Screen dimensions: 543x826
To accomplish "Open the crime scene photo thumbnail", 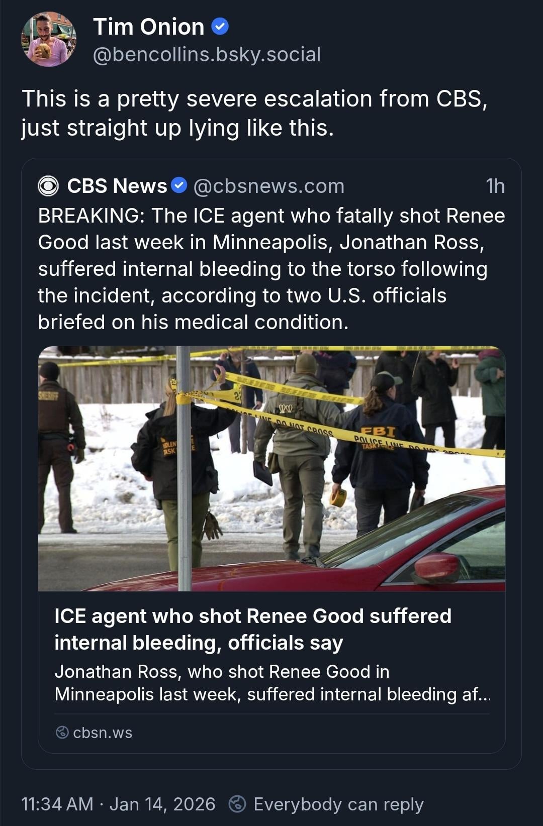I will [271, 468].
